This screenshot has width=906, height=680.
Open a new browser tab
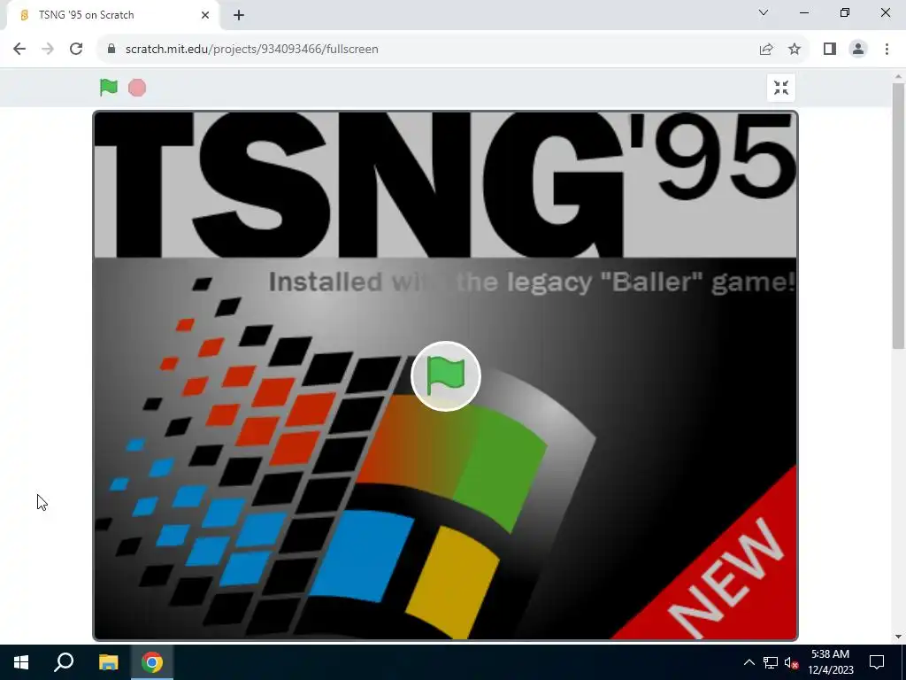coord(239,15)
